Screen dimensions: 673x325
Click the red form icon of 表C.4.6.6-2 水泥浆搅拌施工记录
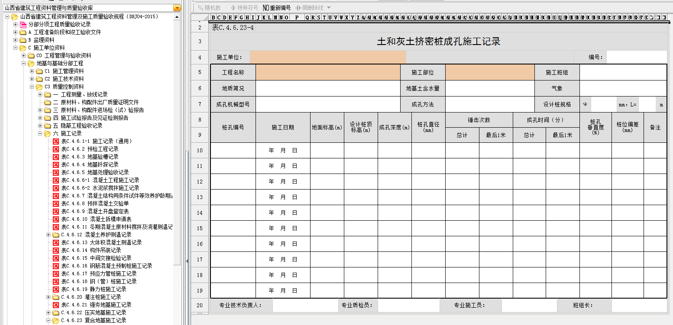point(56,188)
